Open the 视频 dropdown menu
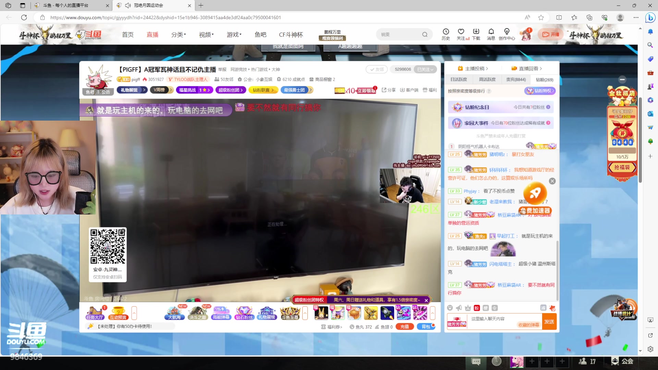 206,35
